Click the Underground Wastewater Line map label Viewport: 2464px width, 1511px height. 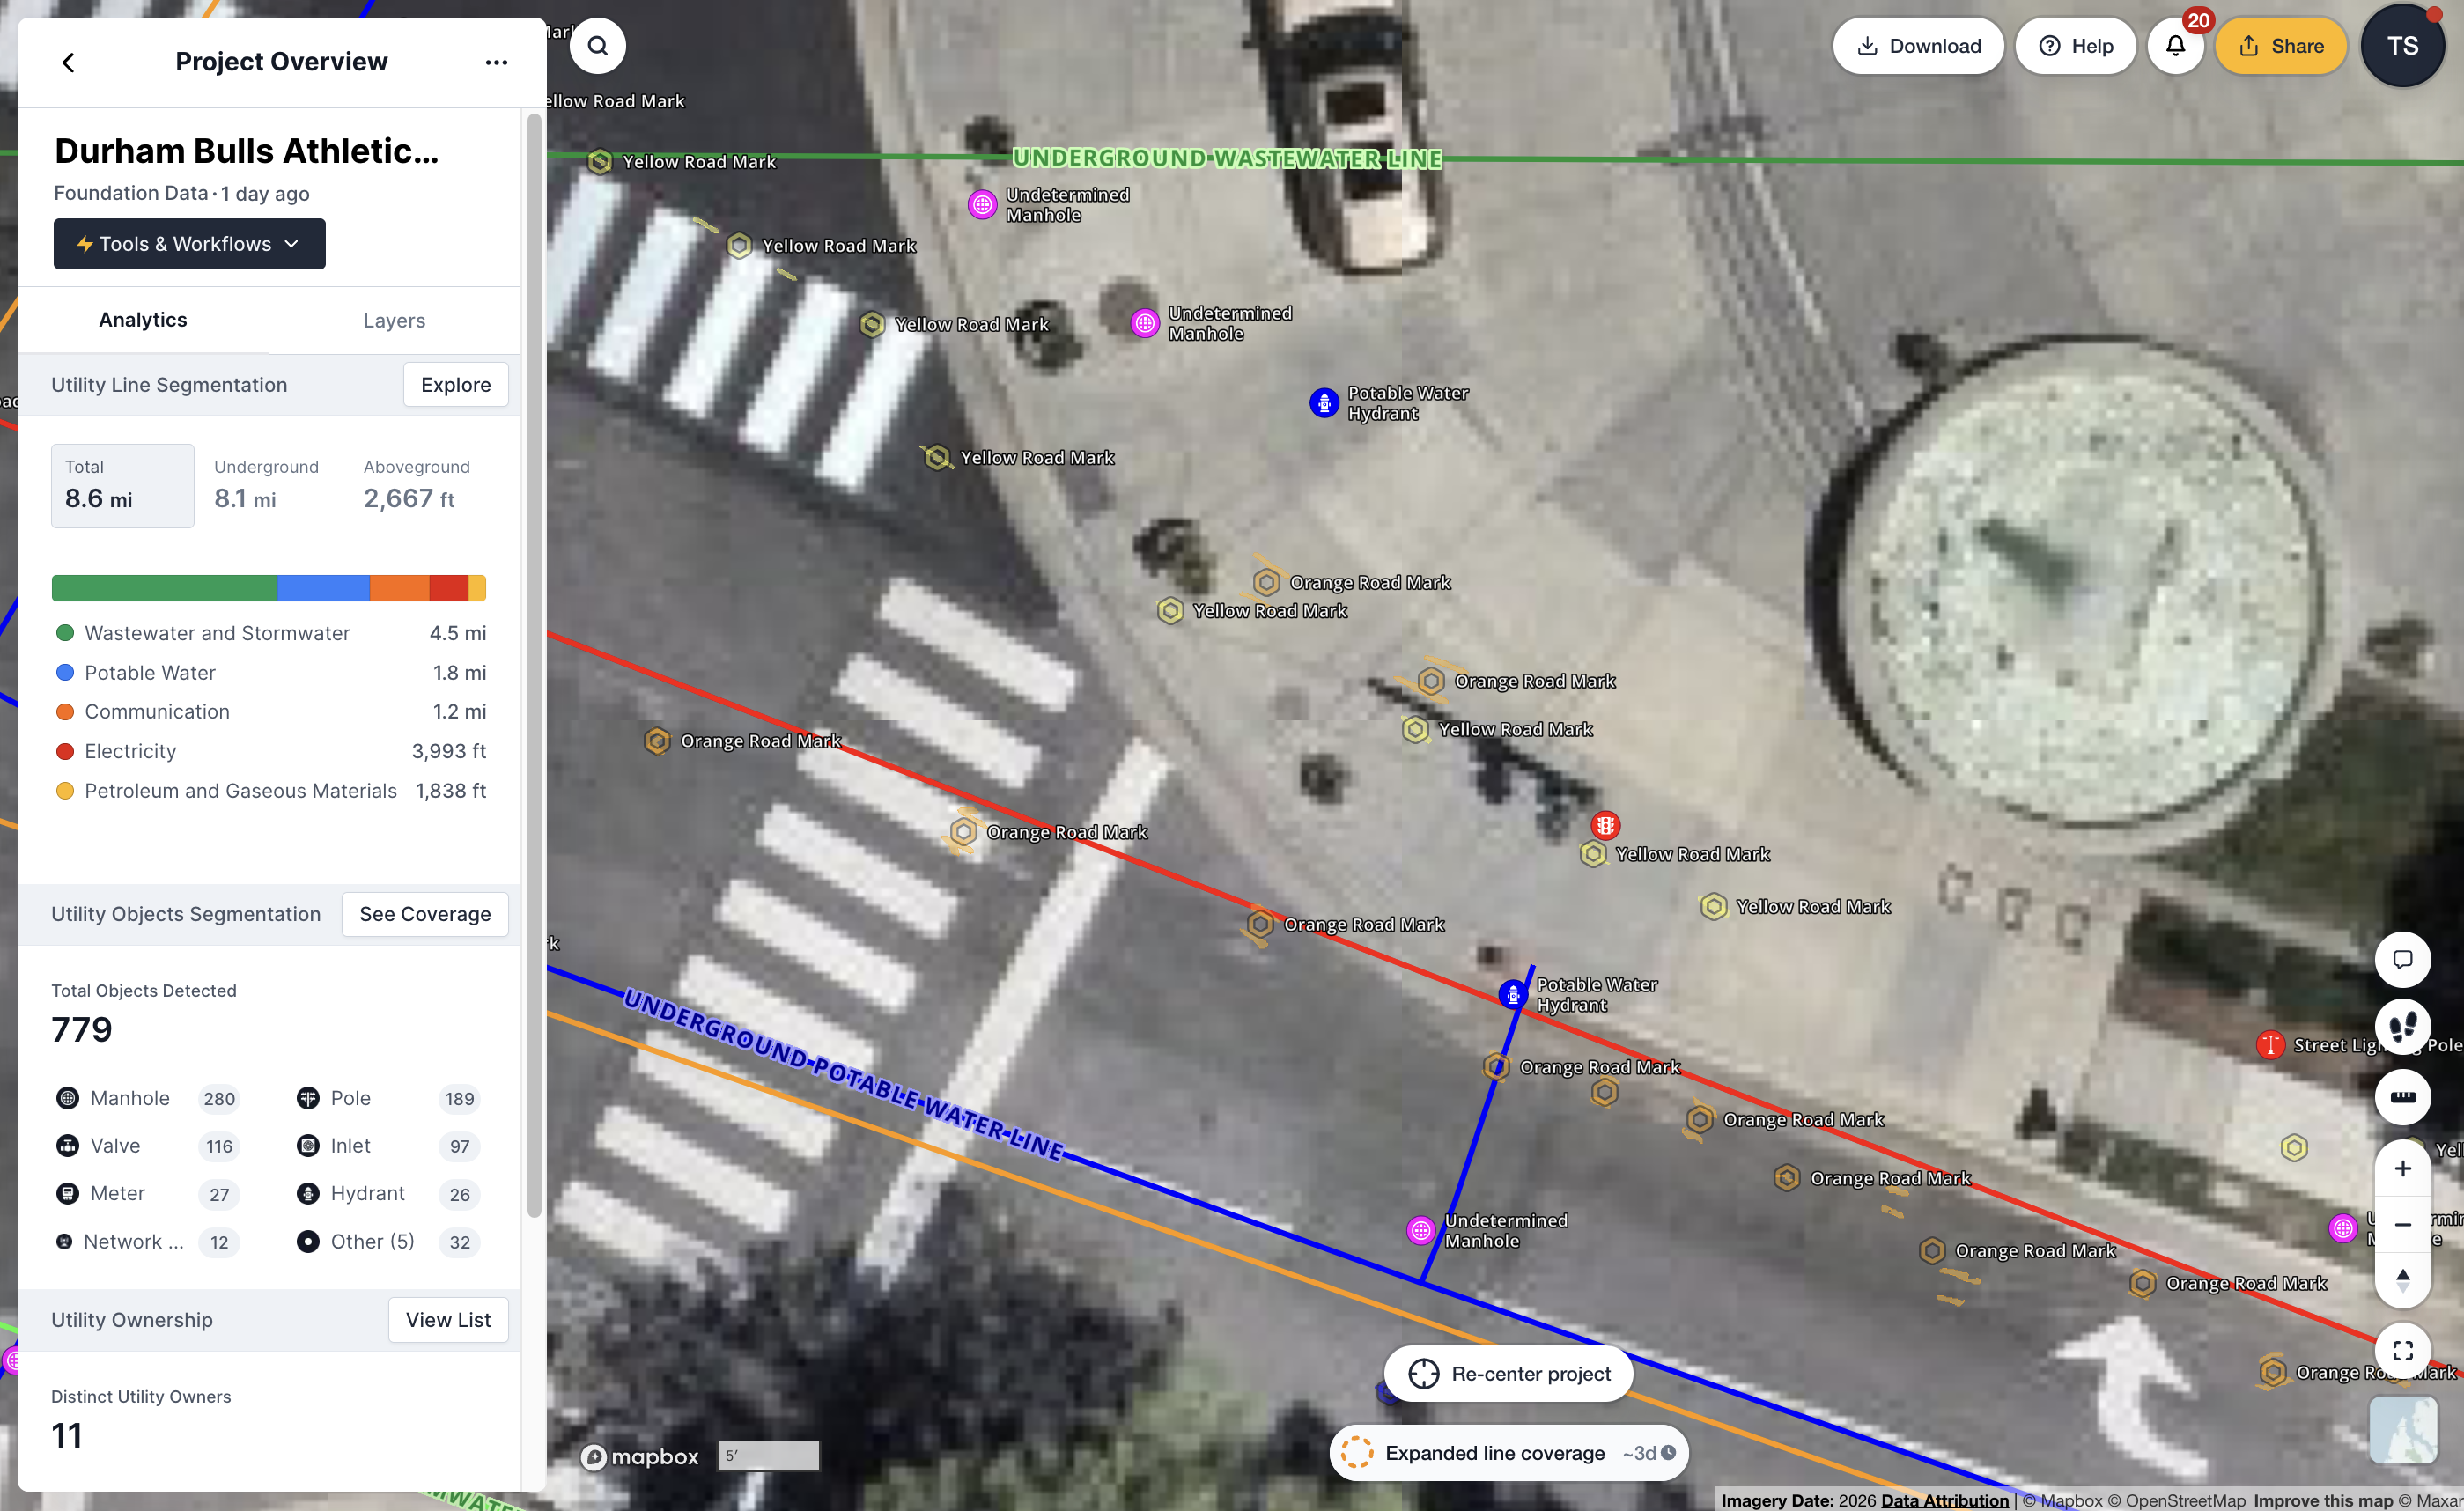[x=1227, y=158]
